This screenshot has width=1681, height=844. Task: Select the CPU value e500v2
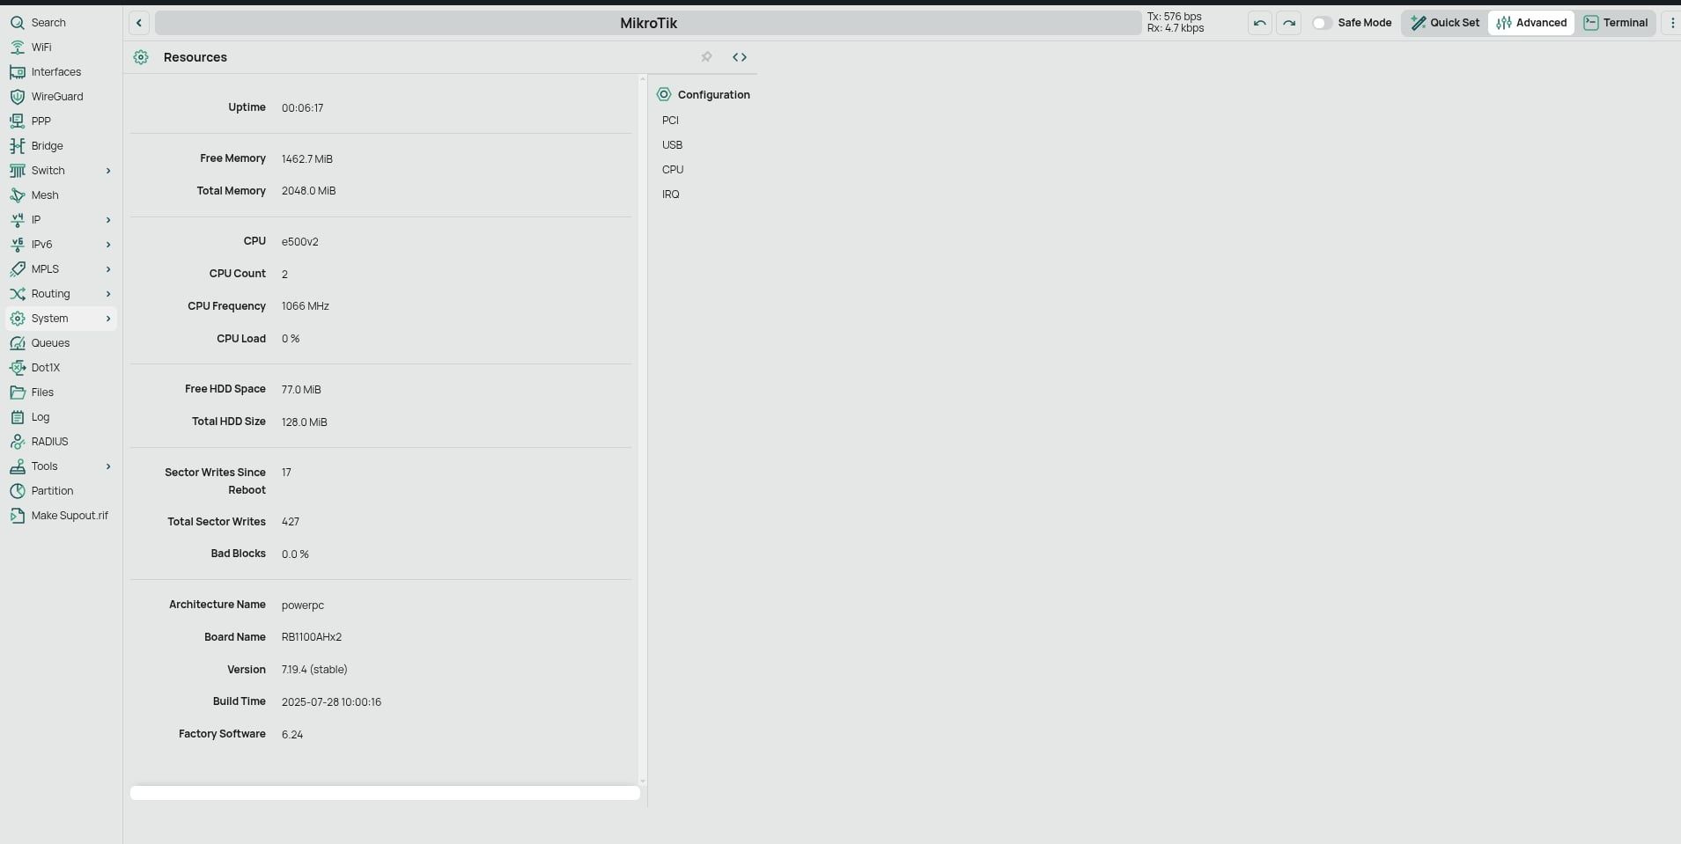pos(300,242)
